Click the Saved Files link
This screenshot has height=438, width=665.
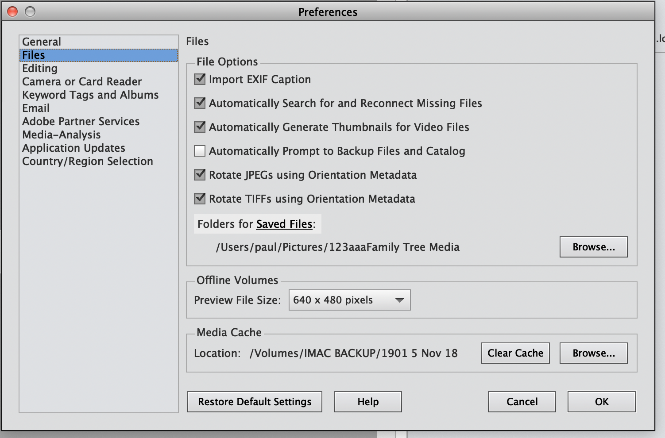284,224
